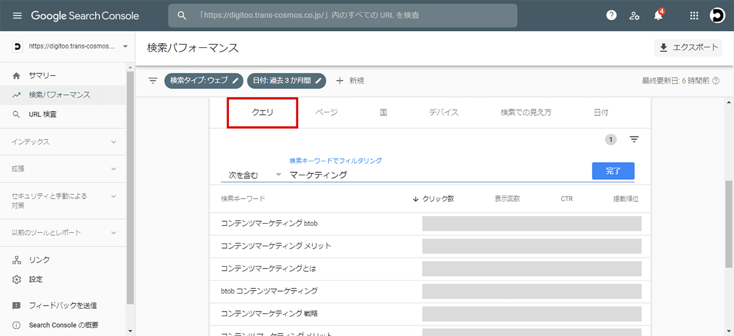Screen dimensions: 734x336
Task: Sort by 表示回数 column header
Action: (x=507, y=199)
